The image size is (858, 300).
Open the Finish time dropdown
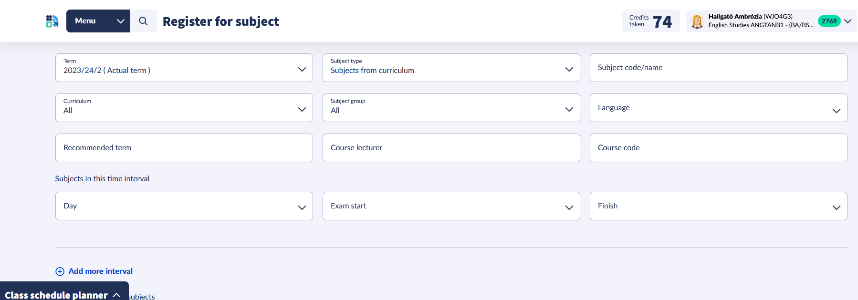pyautogui.click(x=718, y=206)
